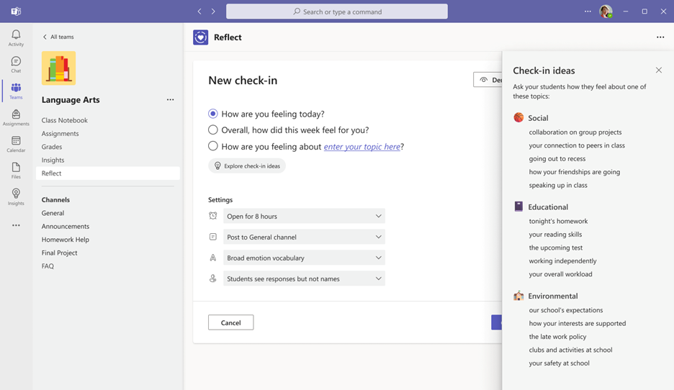Choose 'the upcoming test' idea

(556, 248)
